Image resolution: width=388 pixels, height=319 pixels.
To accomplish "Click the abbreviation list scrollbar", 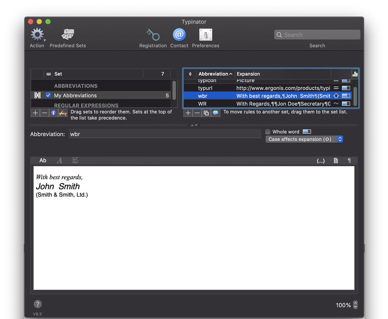I will [355, 96].
